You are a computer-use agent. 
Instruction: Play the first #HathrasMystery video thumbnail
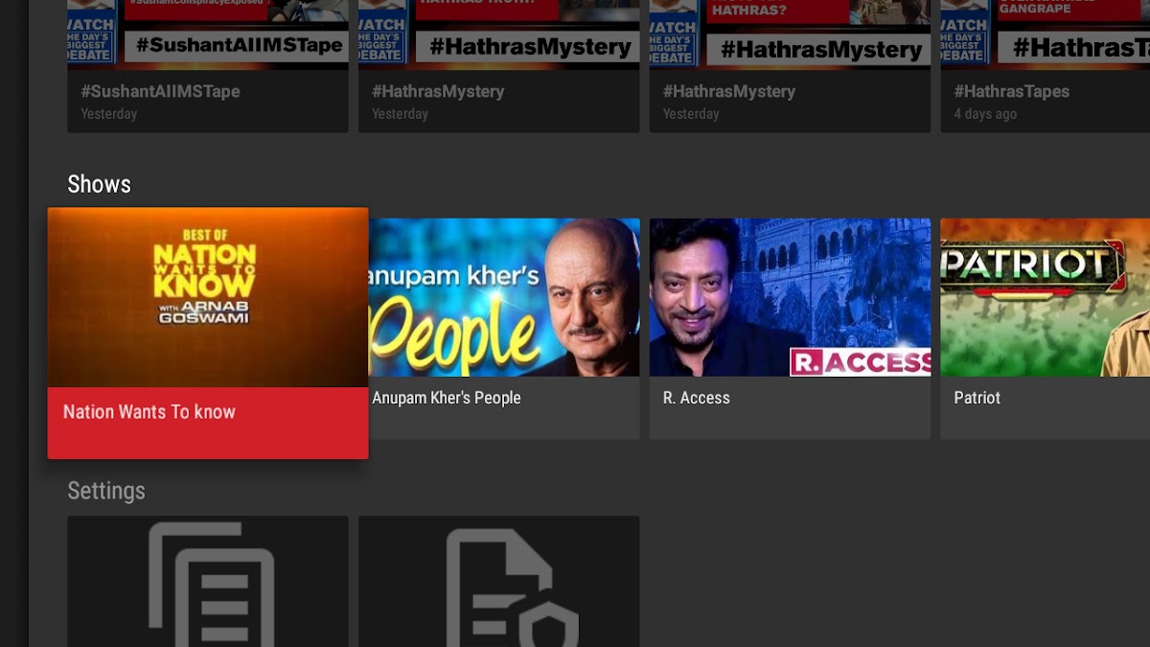tap(498, 34)
